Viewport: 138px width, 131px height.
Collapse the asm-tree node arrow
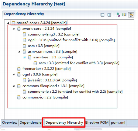(25, 57)
